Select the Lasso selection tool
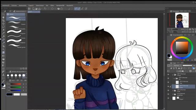 click(3, 27)
